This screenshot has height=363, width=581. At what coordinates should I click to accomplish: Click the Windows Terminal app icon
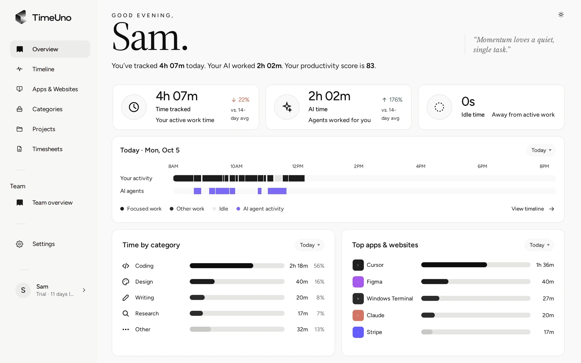pyautogui.click(x=358, y=298)
